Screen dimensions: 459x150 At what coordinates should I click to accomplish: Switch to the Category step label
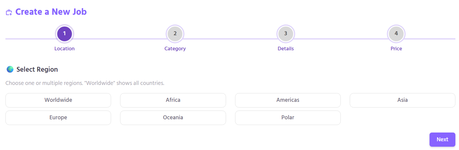tap(175, 48)
